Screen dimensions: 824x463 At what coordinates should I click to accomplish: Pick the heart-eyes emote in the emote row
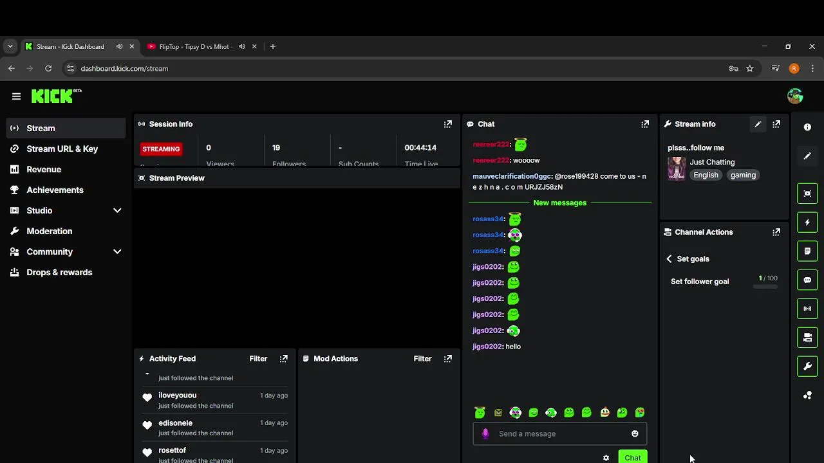click(x=640, y=412)
